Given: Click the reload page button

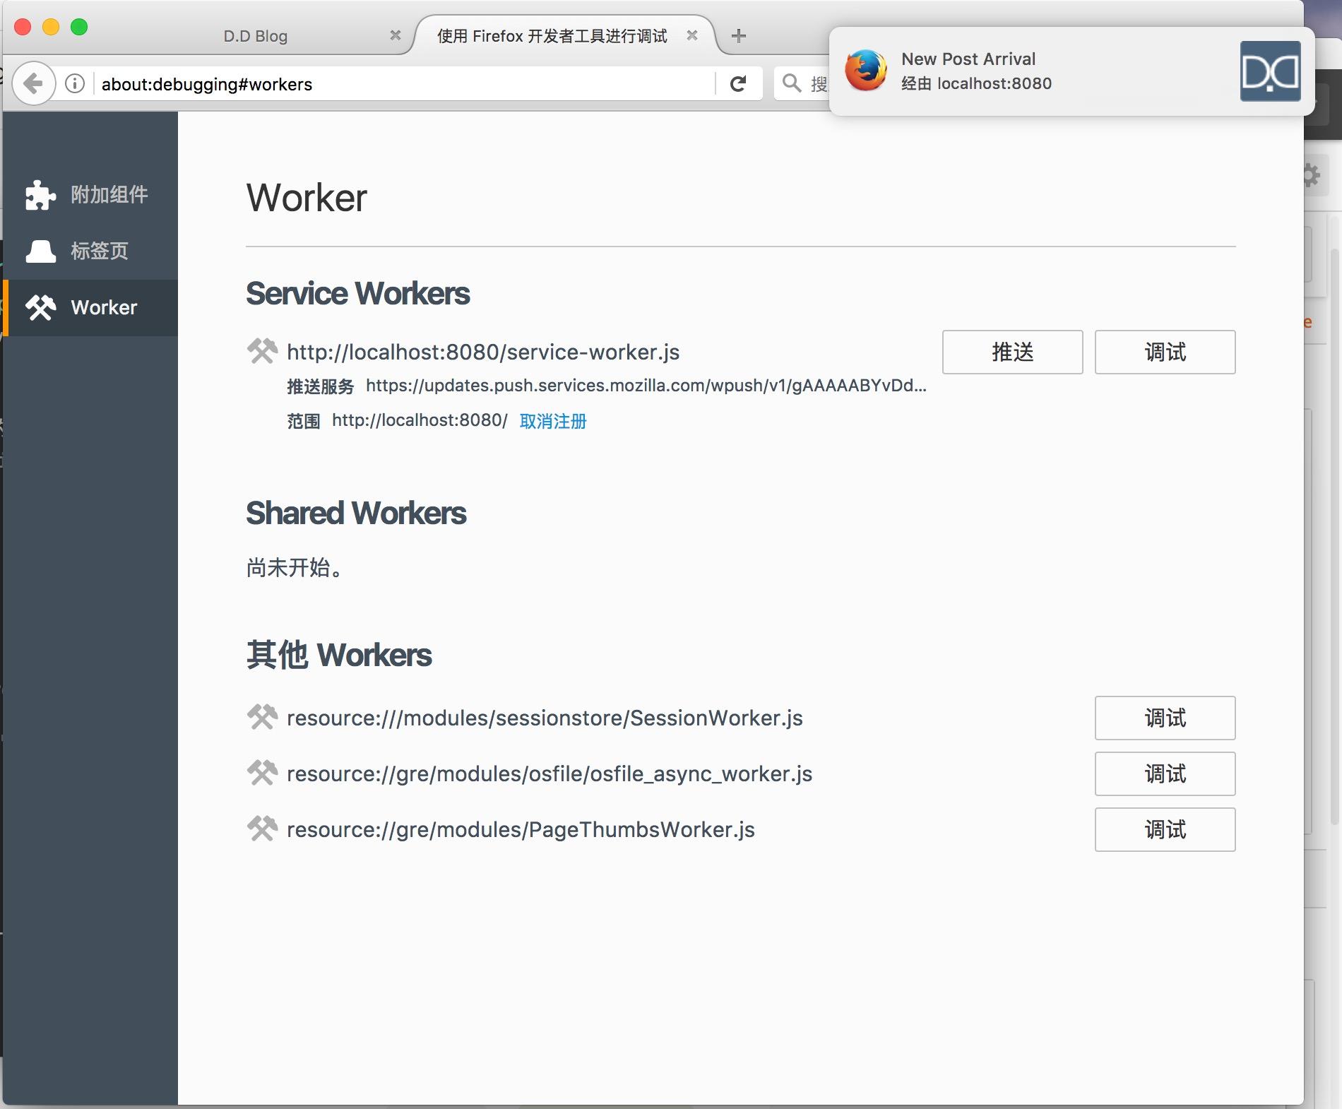Looking at the screenshot, I should pyautogui.click(x=739, y=84).
